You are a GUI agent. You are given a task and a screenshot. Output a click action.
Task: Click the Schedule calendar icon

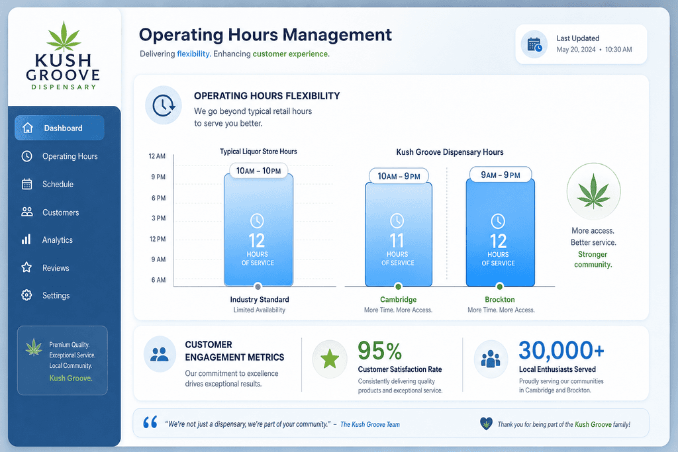26,184
